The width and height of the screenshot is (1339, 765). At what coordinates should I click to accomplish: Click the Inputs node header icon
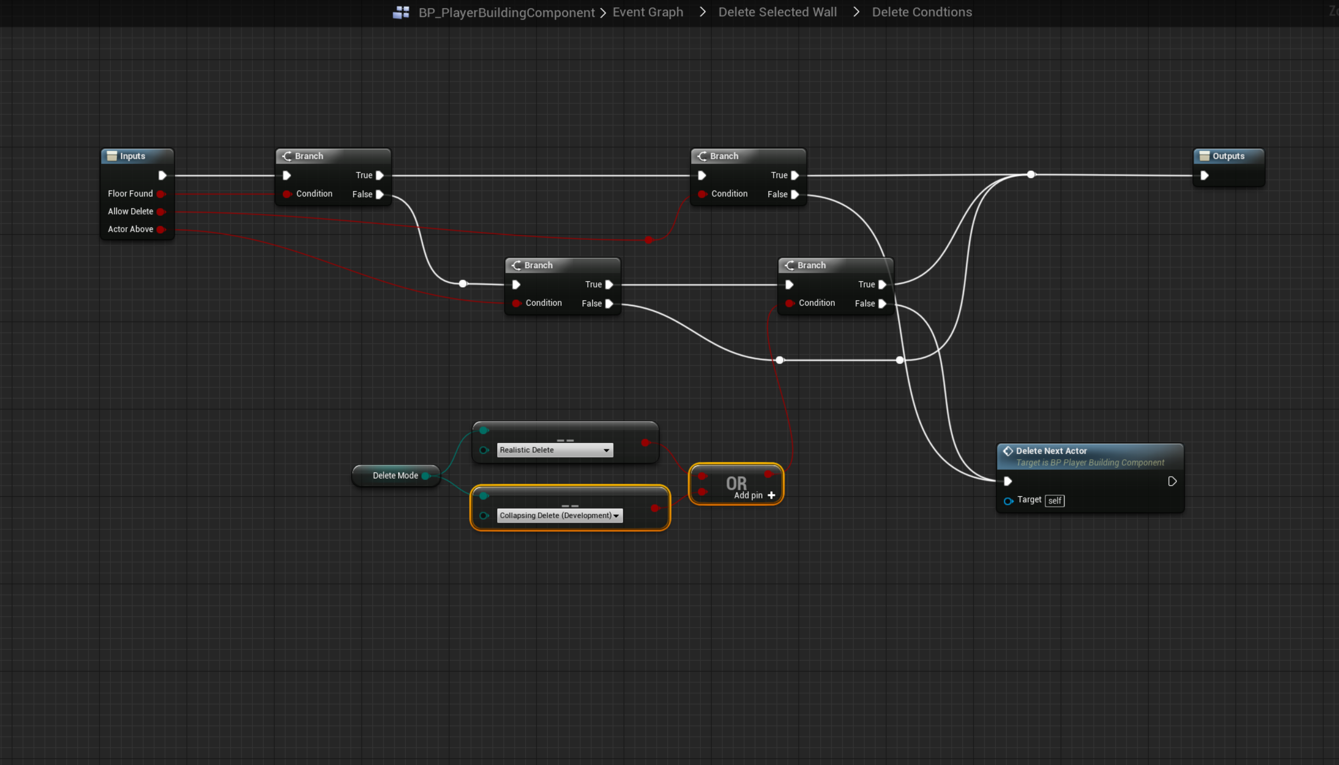click(112, 156)
